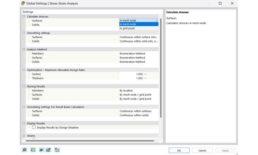The image size is (258, 155).
Task: Click the load default settings icon
Action: pos(41,150)
